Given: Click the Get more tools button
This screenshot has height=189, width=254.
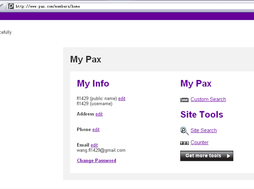Looking at the screenshot, I should [x=207, y=156].
